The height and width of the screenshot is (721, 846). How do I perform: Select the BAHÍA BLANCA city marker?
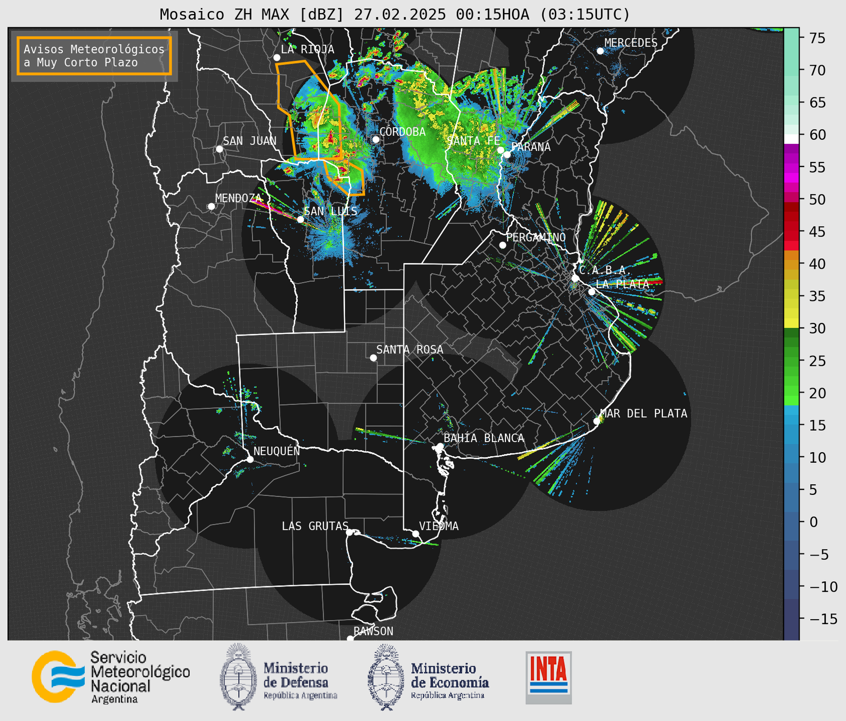(440, 446)
